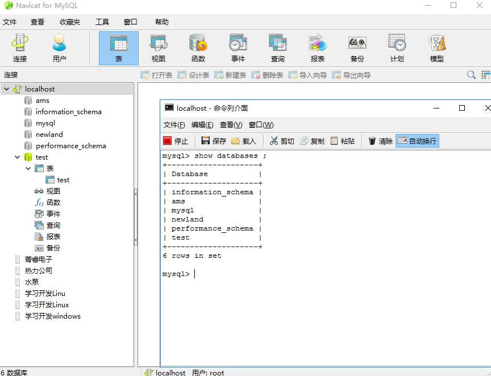
Task: Open the 备份 (Backup) toolbar icon
Action: pos(357,48)
